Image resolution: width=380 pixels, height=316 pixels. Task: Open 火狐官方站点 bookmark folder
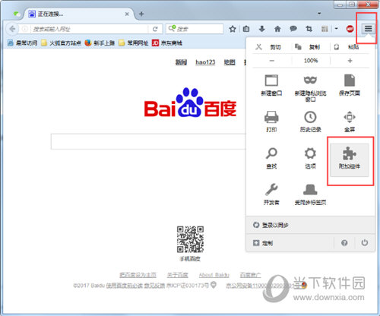(61, 43)
